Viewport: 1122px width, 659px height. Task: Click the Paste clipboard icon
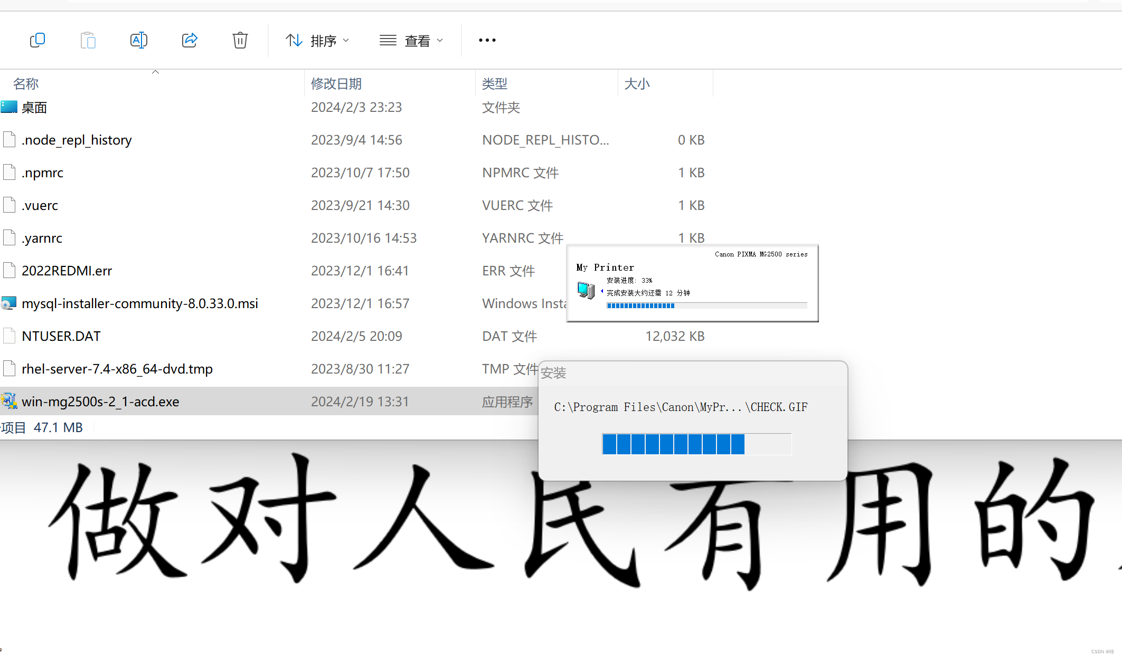pos(88,40)
